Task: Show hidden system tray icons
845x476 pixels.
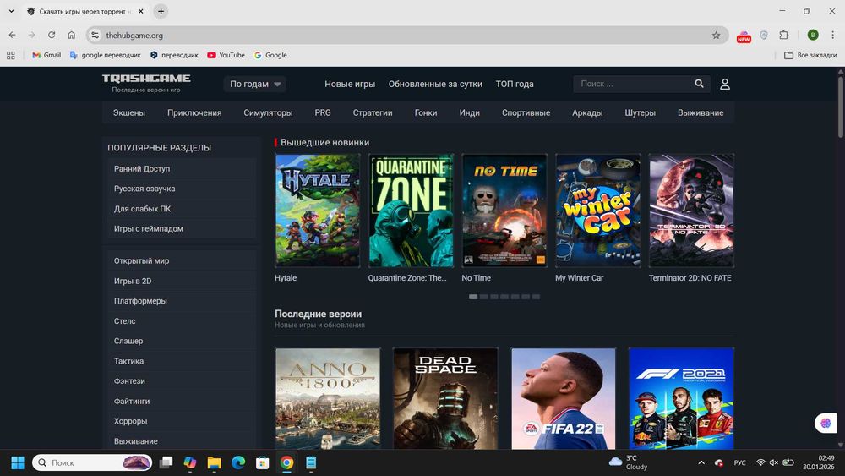Action: pyautogui.click(x=701, y=462)
